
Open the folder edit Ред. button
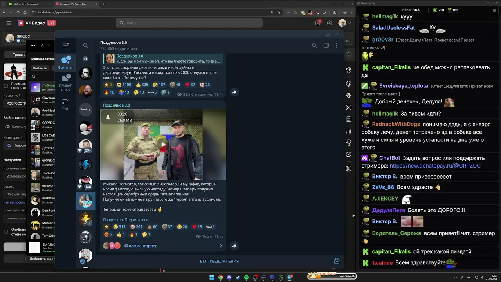point(65,104)
